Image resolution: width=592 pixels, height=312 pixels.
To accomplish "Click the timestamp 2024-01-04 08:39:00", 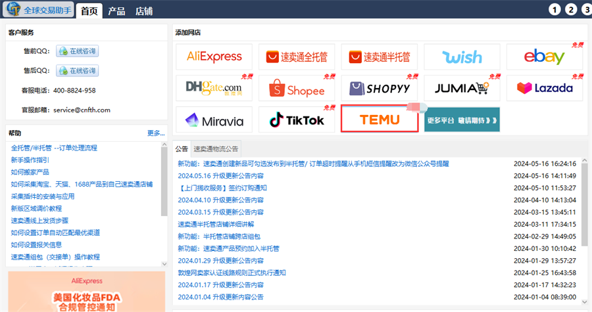I will pyautogui.click(x=545, y=297).
